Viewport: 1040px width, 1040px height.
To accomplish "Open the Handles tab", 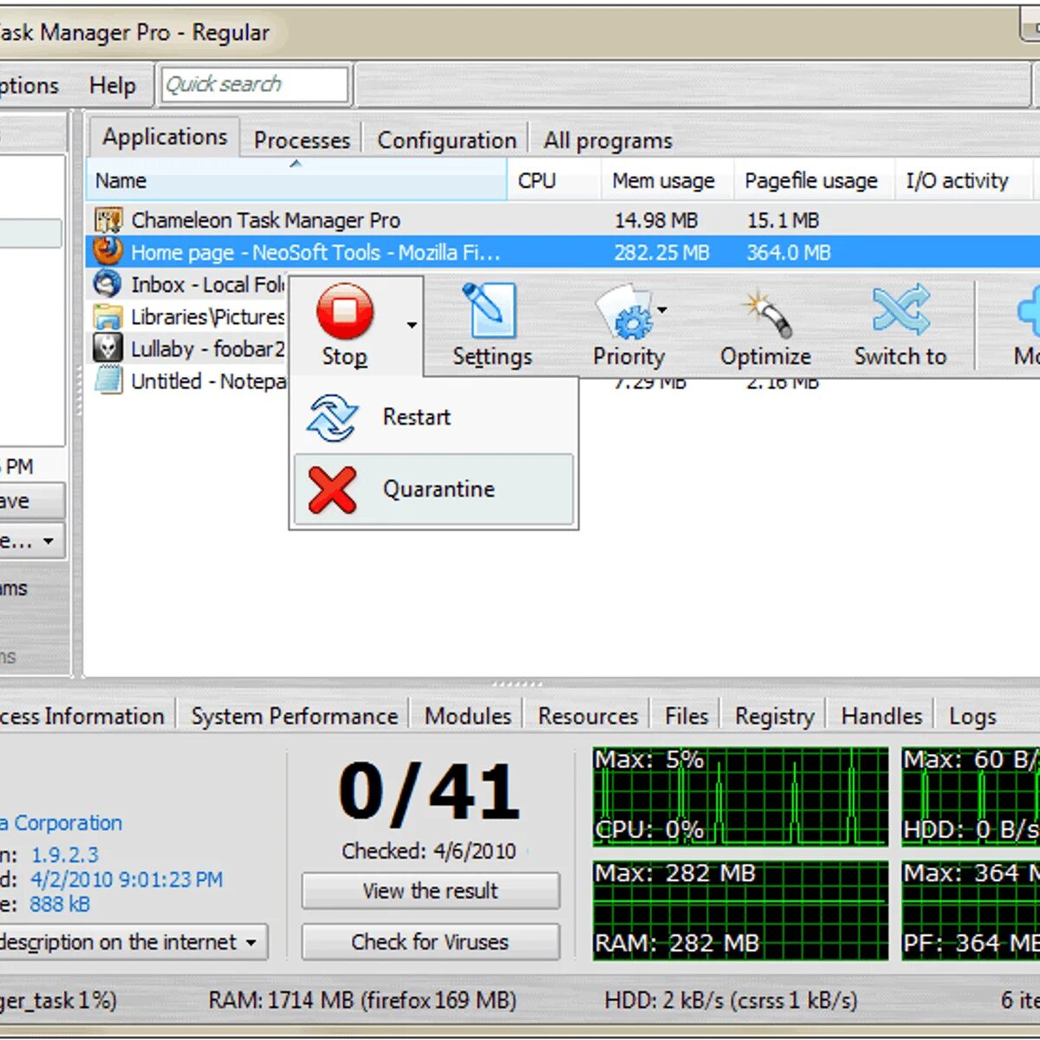I will 881,716.
